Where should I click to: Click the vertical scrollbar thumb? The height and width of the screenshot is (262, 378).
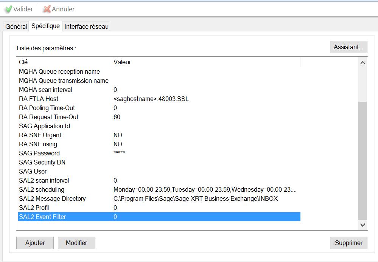tap(362, 160)
